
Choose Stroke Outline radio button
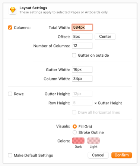(x=74, y=132)
